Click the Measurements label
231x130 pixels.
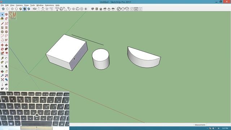(x=200, y=125)
